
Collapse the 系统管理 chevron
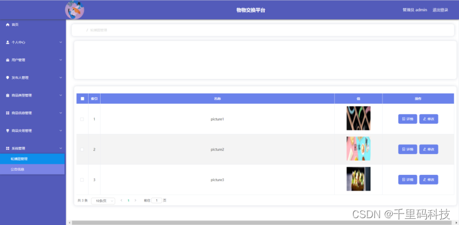tap(61, 148)
